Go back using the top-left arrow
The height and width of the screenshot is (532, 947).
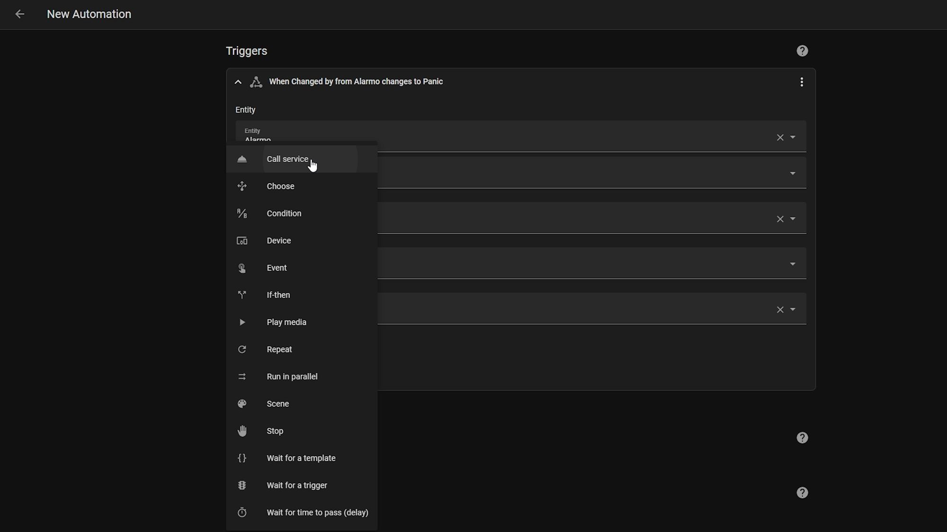click(x=19, y=14)
